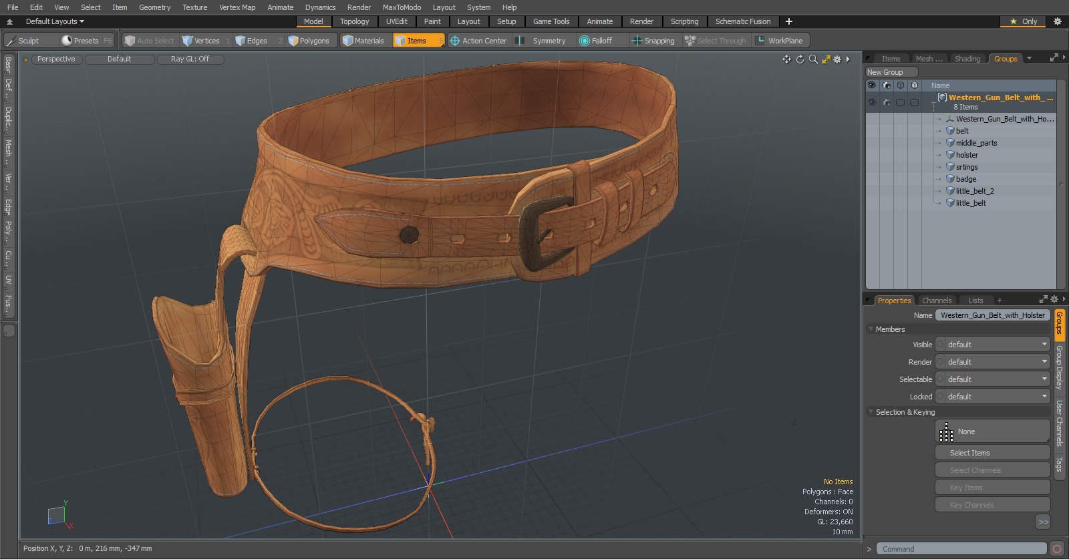Click the viewport rotate icon

coord(800,59)
